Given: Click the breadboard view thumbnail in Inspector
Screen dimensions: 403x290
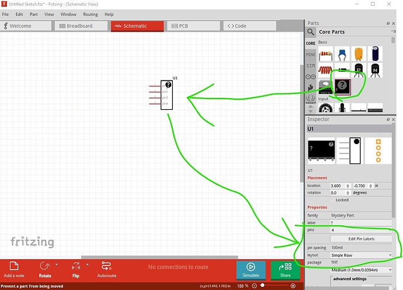Looking at the screenshot, I should 321,151.
